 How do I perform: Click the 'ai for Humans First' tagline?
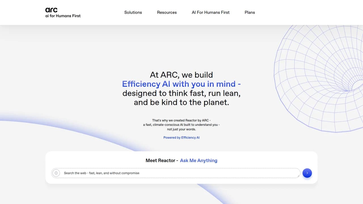(x=63, y=16)
